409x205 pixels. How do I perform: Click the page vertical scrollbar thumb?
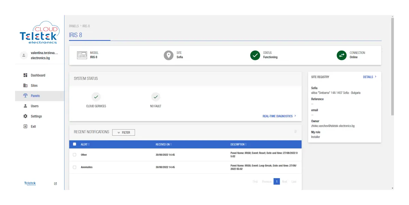[392, 66]
